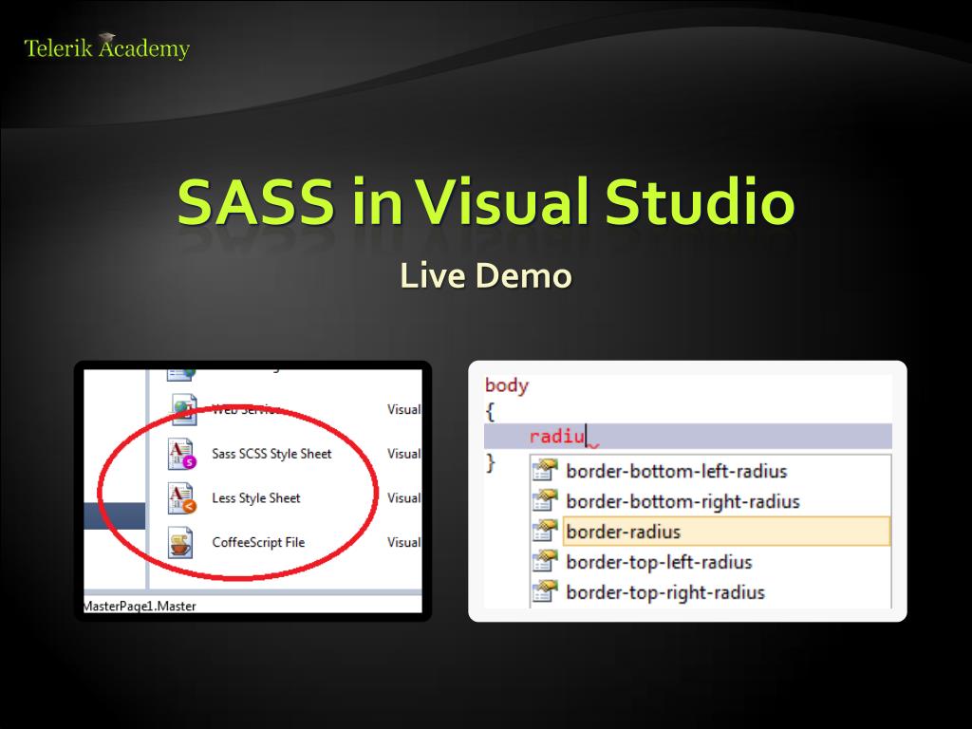This screenshot has width=972, height=729.
Task: Select the Less Style Sheet template
Action: (256, 497)
